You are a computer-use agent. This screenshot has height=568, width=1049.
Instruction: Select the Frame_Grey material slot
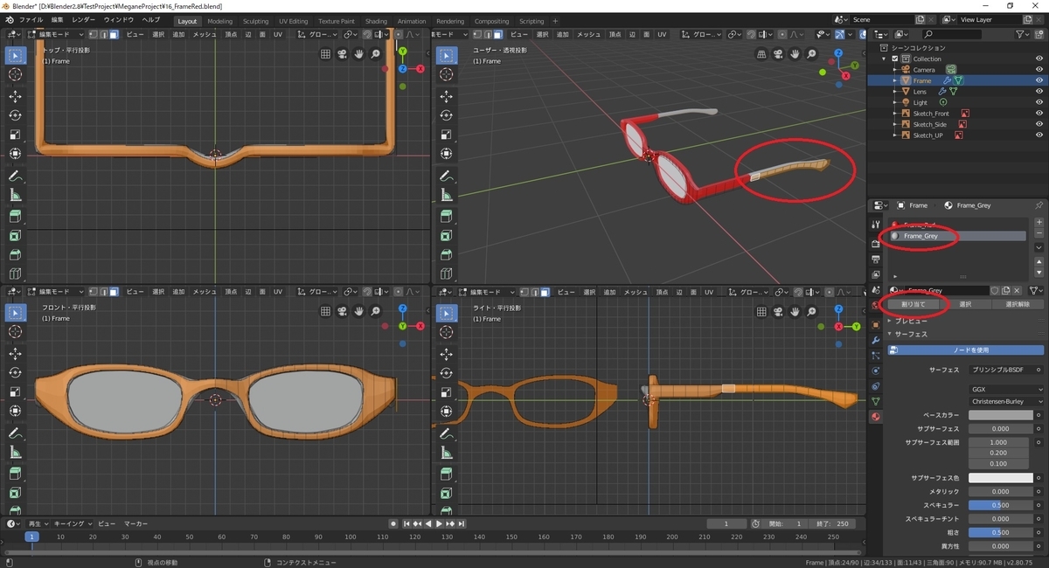click(x=957, y=236)
